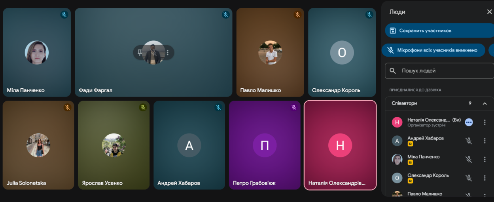
Task: Open more options for Олександр Король
Action: (485, 178)
